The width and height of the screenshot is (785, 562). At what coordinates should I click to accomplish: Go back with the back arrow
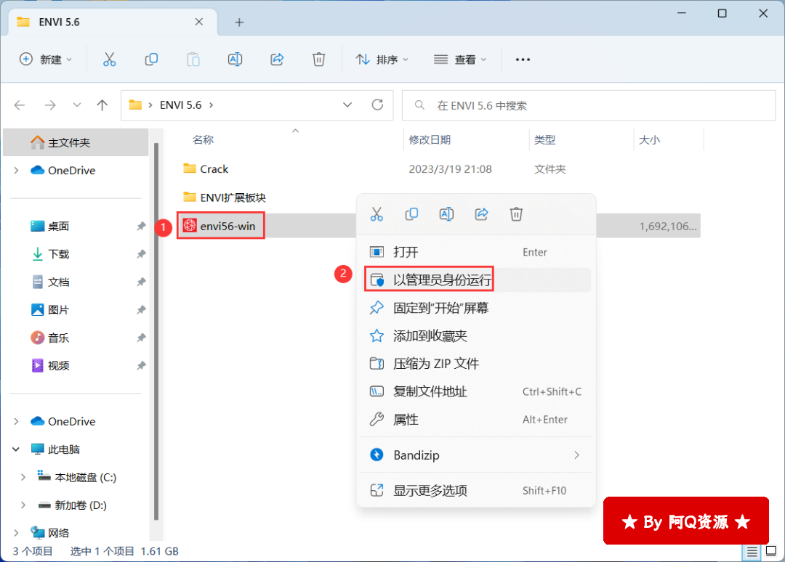coord(20,105)
